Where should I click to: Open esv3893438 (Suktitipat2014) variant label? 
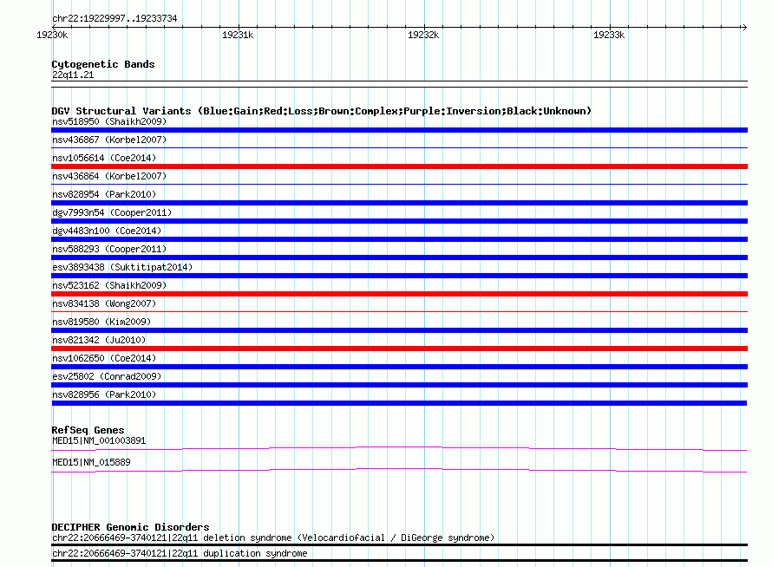pyautogui.click(x=122, y=267)
